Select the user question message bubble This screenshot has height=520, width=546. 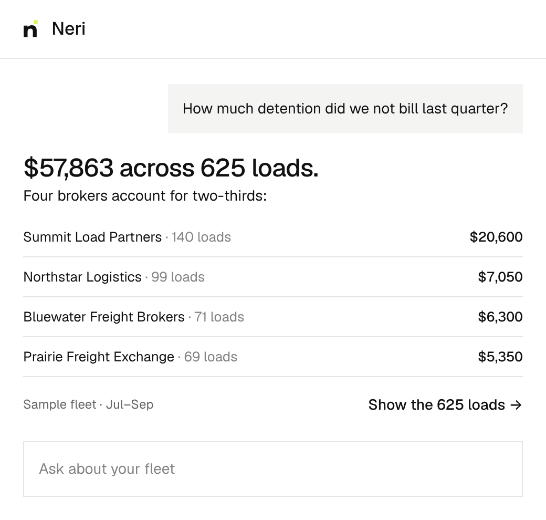345,109
